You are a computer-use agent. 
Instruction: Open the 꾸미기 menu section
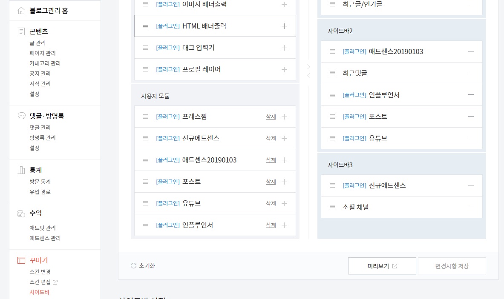[x=39, y=260]
